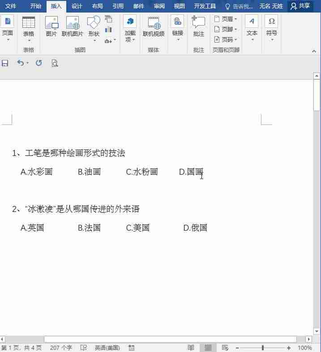Viewport: 321px width, 352px height.
Task: Click the language indicator 英语(美国)
Action: coord(107,348)
